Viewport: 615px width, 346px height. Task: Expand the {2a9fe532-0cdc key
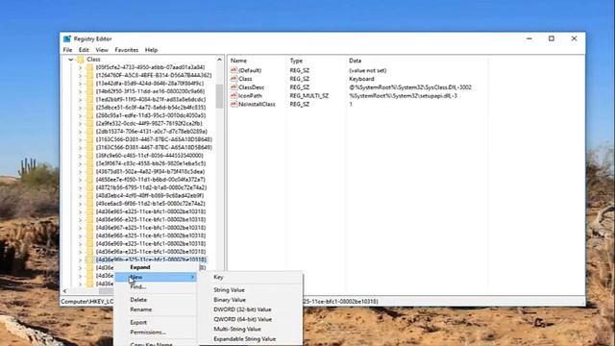click(x=80, y=124)
